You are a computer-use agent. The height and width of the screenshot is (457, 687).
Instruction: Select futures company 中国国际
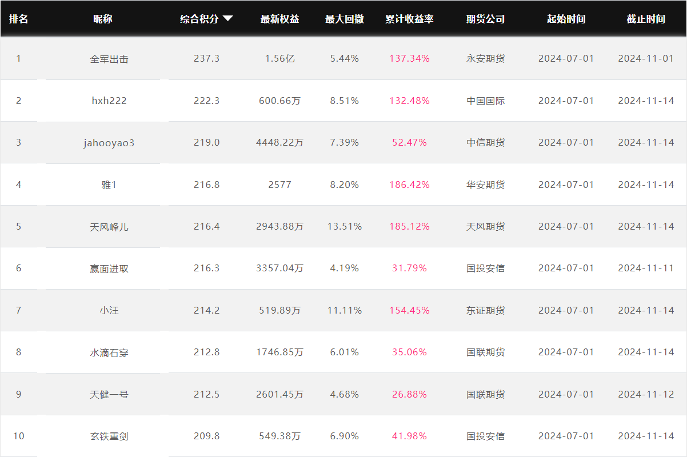(486, 101)
